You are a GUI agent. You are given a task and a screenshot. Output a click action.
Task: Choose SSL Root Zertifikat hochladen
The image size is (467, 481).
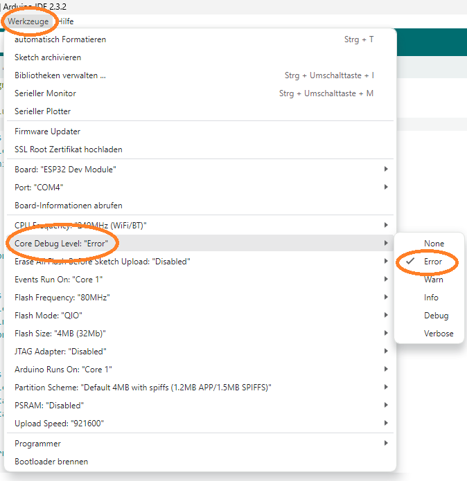pos(200,149)
